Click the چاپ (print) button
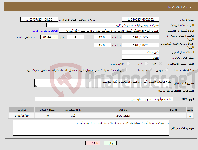This screenshot has height=150, width=198. (110, 143)
